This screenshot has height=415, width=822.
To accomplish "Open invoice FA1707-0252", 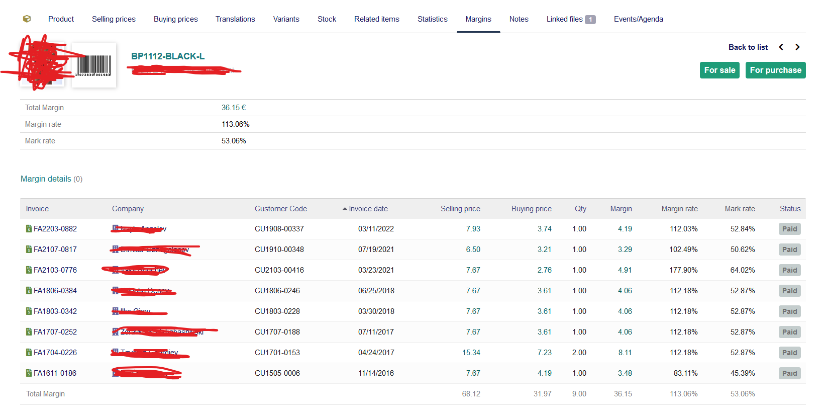I will [x=55, y=332].
